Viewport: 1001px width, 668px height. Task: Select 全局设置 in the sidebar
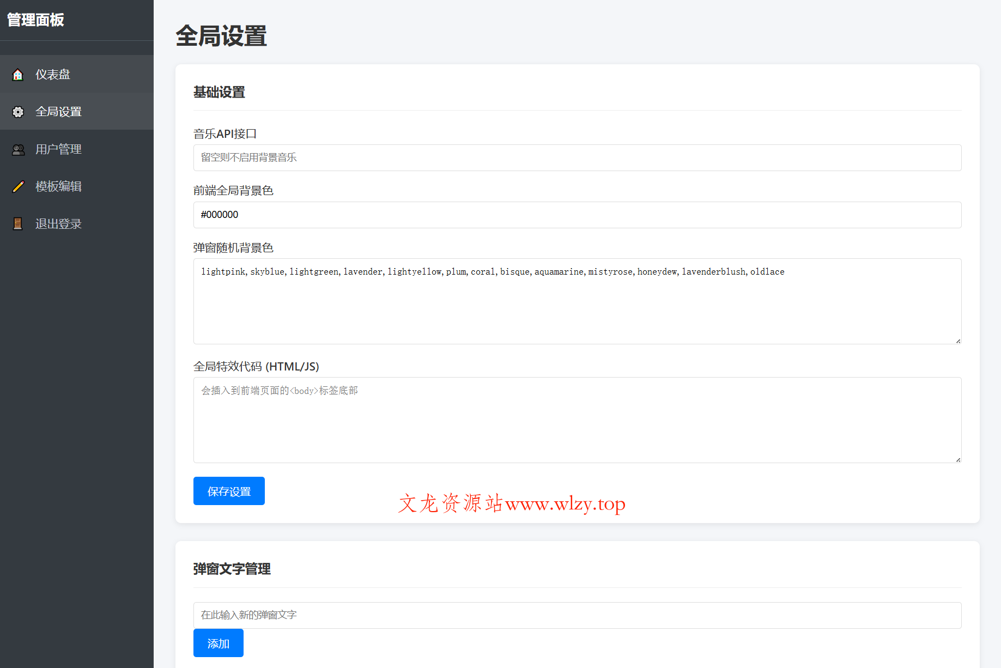point(58,112)
